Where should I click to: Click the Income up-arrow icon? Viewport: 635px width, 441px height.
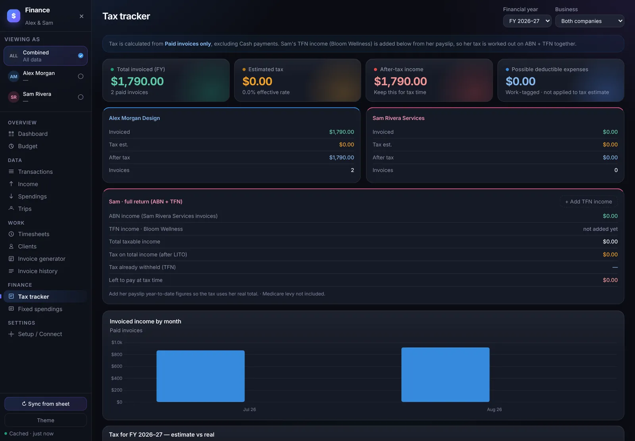(11, 184)
